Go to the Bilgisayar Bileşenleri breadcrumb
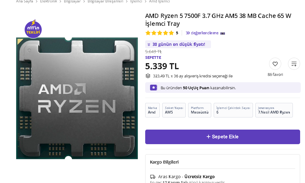 pyautogui.click(x=105, y=2)
